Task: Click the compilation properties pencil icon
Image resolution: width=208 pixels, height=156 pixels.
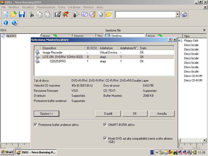Action: [58, 14]
